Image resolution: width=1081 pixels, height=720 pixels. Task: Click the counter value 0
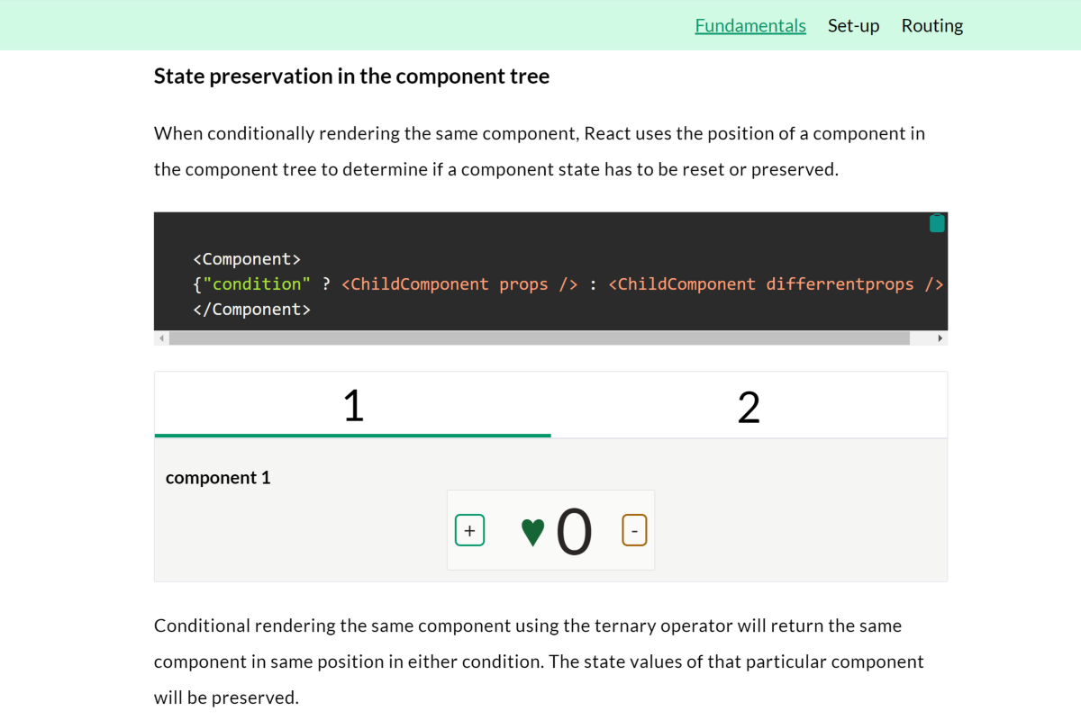click(x=574, y=531)
